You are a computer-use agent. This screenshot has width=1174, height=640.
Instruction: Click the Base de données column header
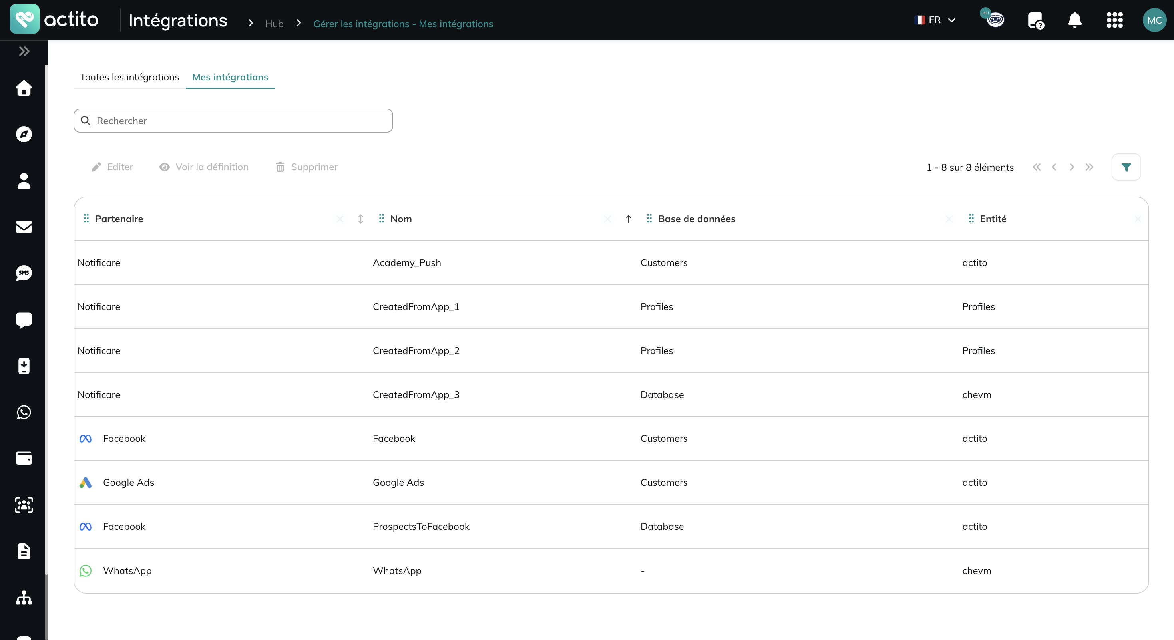click(696, 219)
